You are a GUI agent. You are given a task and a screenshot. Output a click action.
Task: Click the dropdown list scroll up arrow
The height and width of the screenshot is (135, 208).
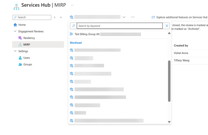point(169,33)
